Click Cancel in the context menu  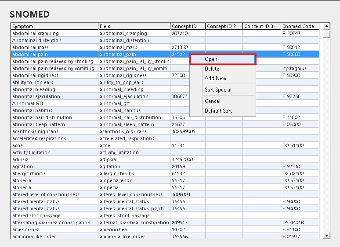tap(223, 101)
